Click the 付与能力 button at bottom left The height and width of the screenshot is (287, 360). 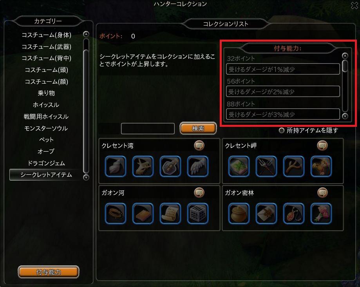coord(49,272)
